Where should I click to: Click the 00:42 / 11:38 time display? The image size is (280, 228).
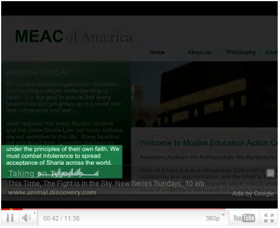point(61,218)
